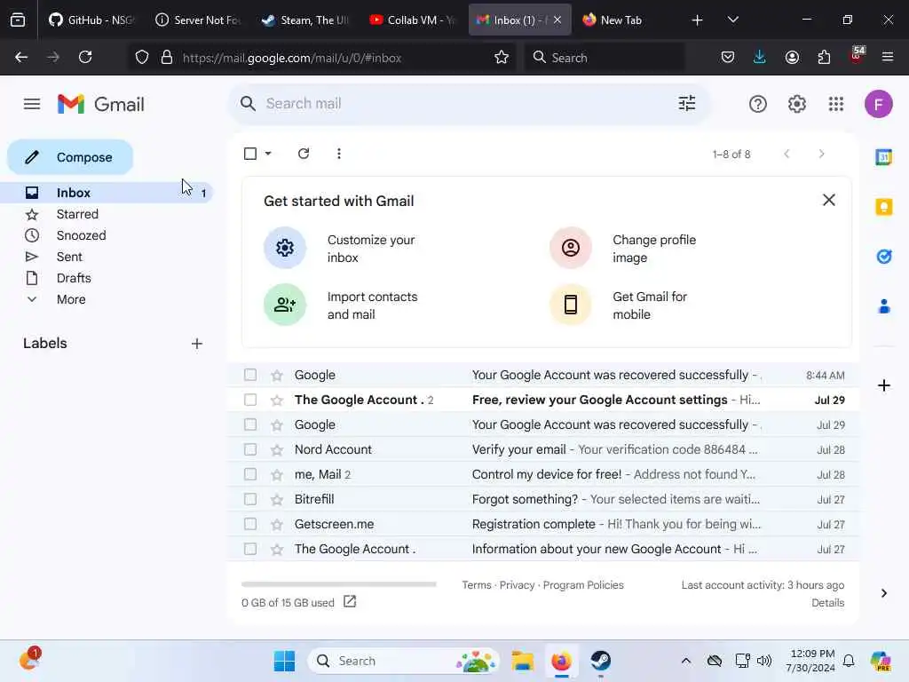The image size is (909, 682).
Task: Open the Windows Start menu
Action: point(284,661)
